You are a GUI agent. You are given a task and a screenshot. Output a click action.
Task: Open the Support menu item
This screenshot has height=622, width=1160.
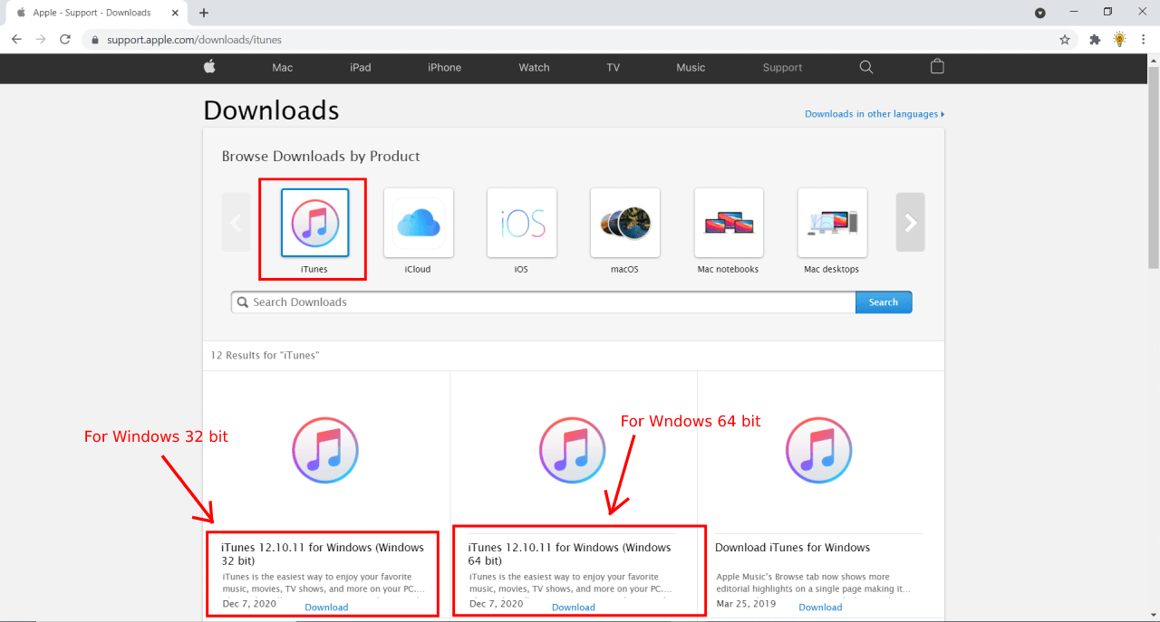pyautogui.click(x=782, y=68)
